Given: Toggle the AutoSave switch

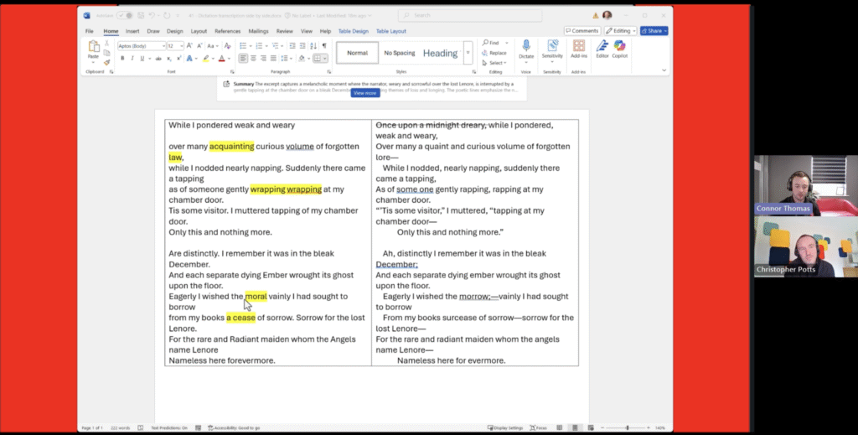Looking at the screenshot, I should [x=124, y=15].
